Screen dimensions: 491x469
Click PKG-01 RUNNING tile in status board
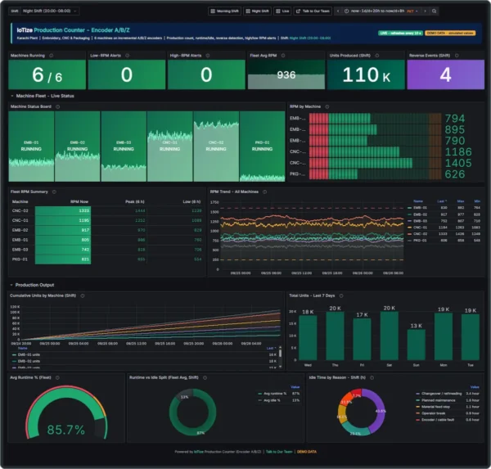[x=263, y=147]
